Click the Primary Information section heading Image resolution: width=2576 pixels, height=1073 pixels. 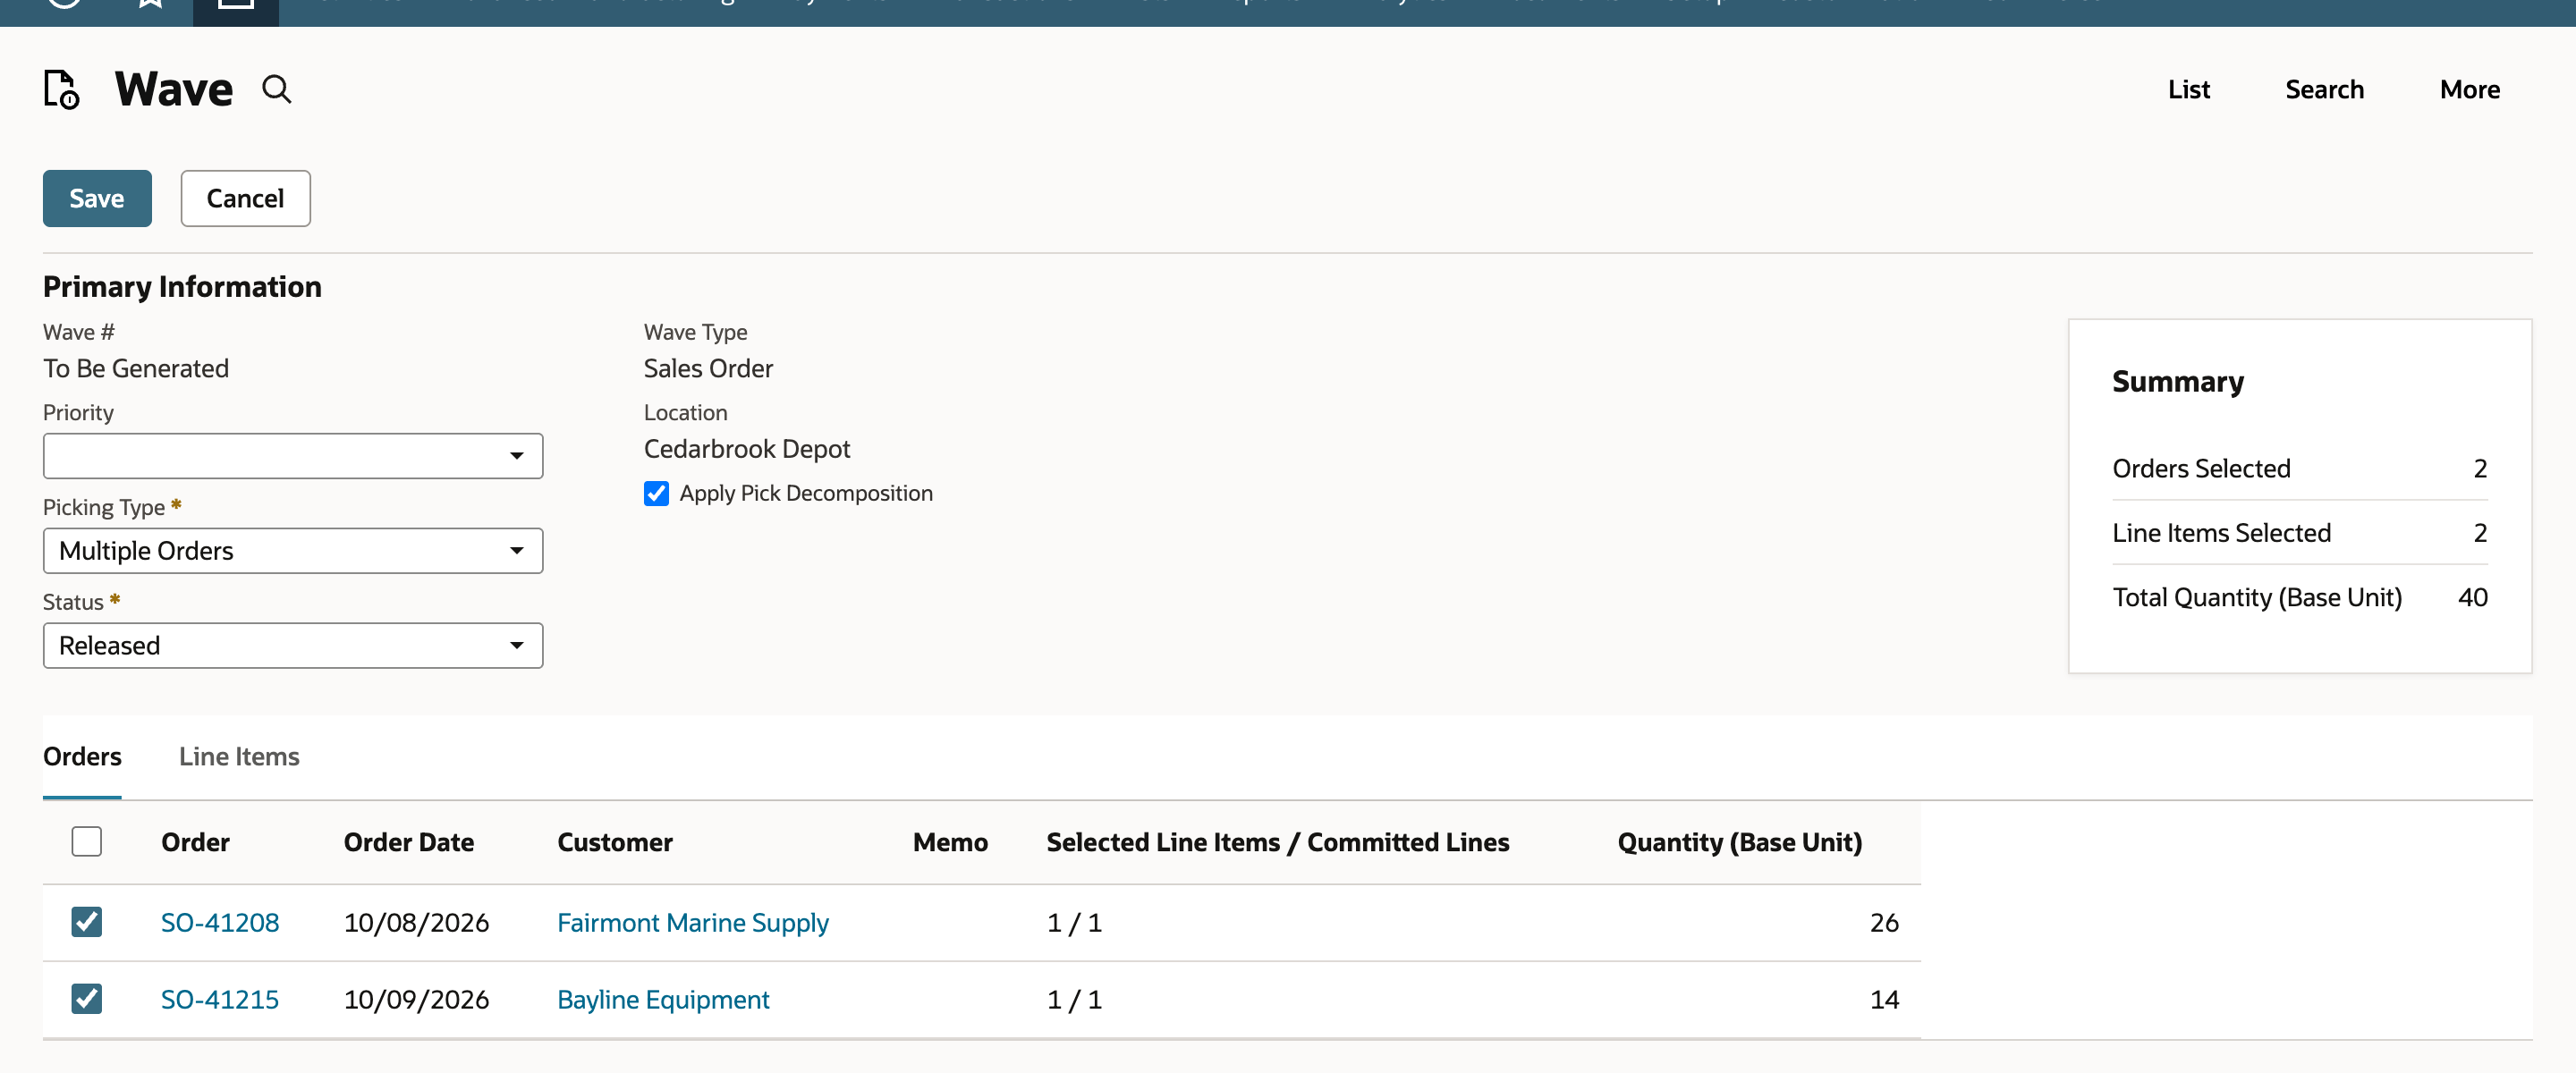[182, 287]
